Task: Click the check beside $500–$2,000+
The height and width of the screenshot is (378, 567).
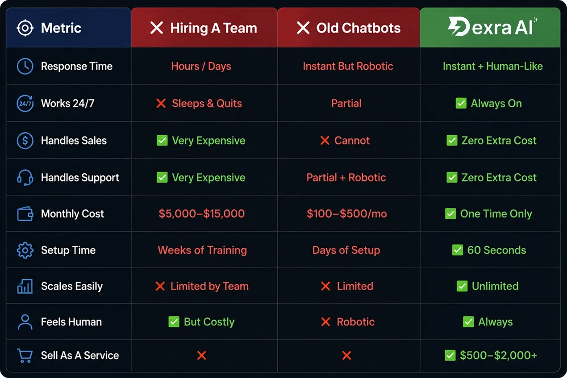Action: click(x=450, y=356)
